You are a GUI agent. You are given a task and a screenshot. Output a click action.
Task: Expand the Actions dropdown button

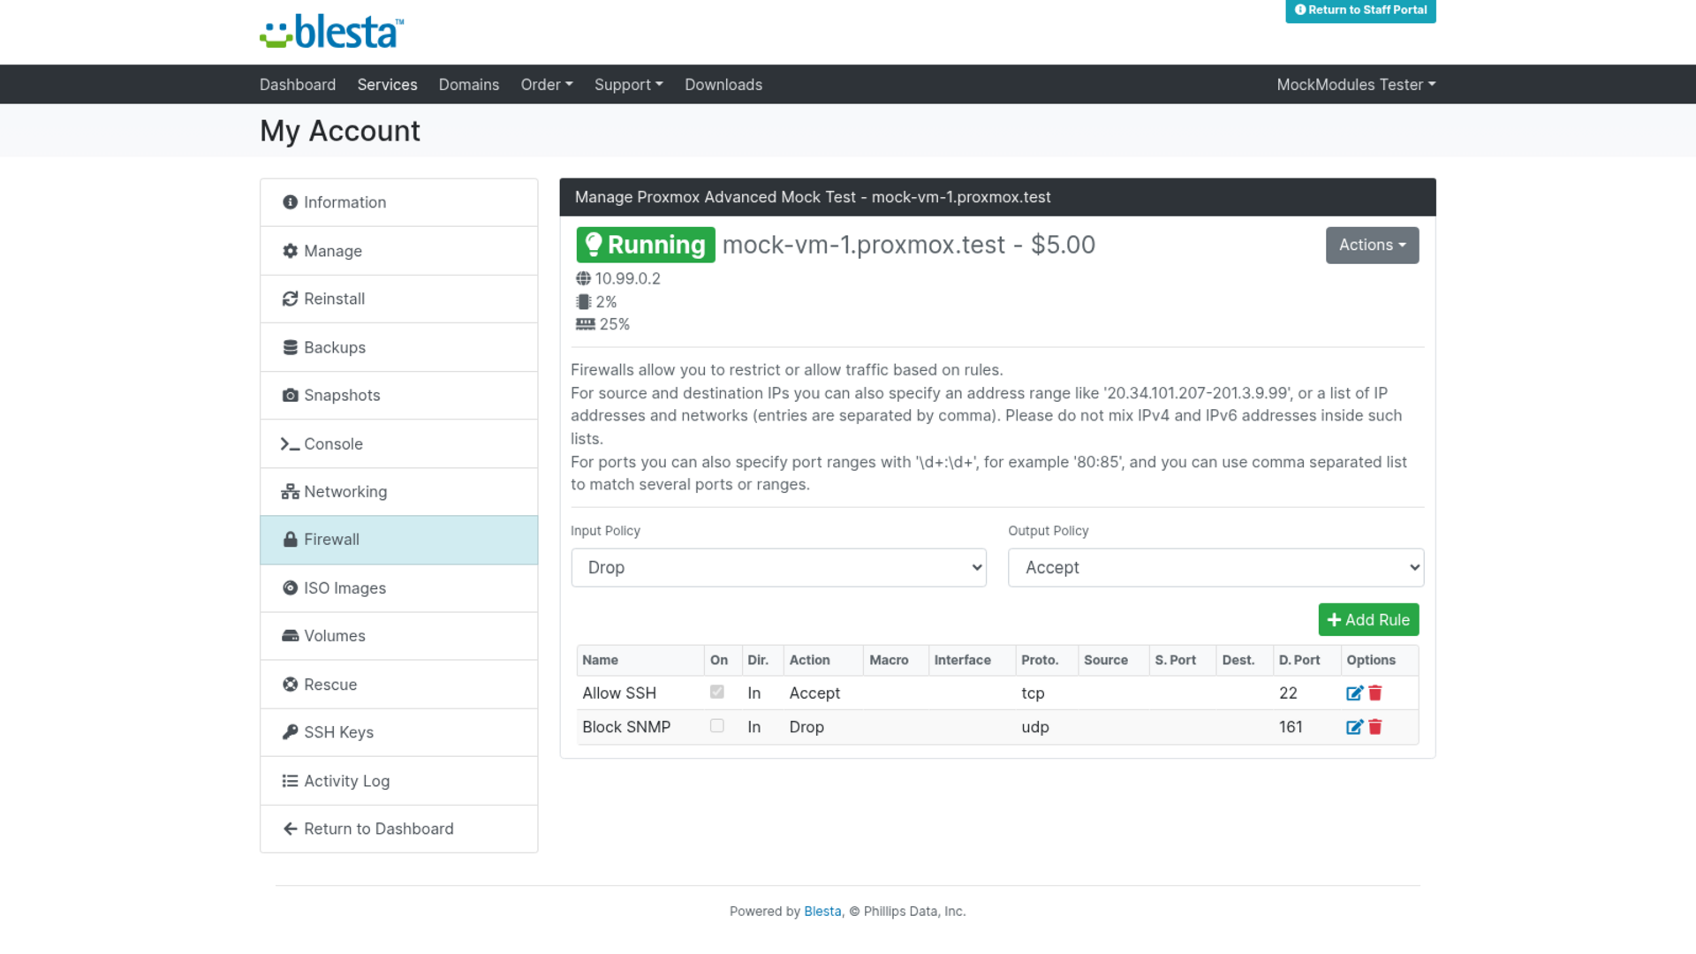coord(1372,245)
